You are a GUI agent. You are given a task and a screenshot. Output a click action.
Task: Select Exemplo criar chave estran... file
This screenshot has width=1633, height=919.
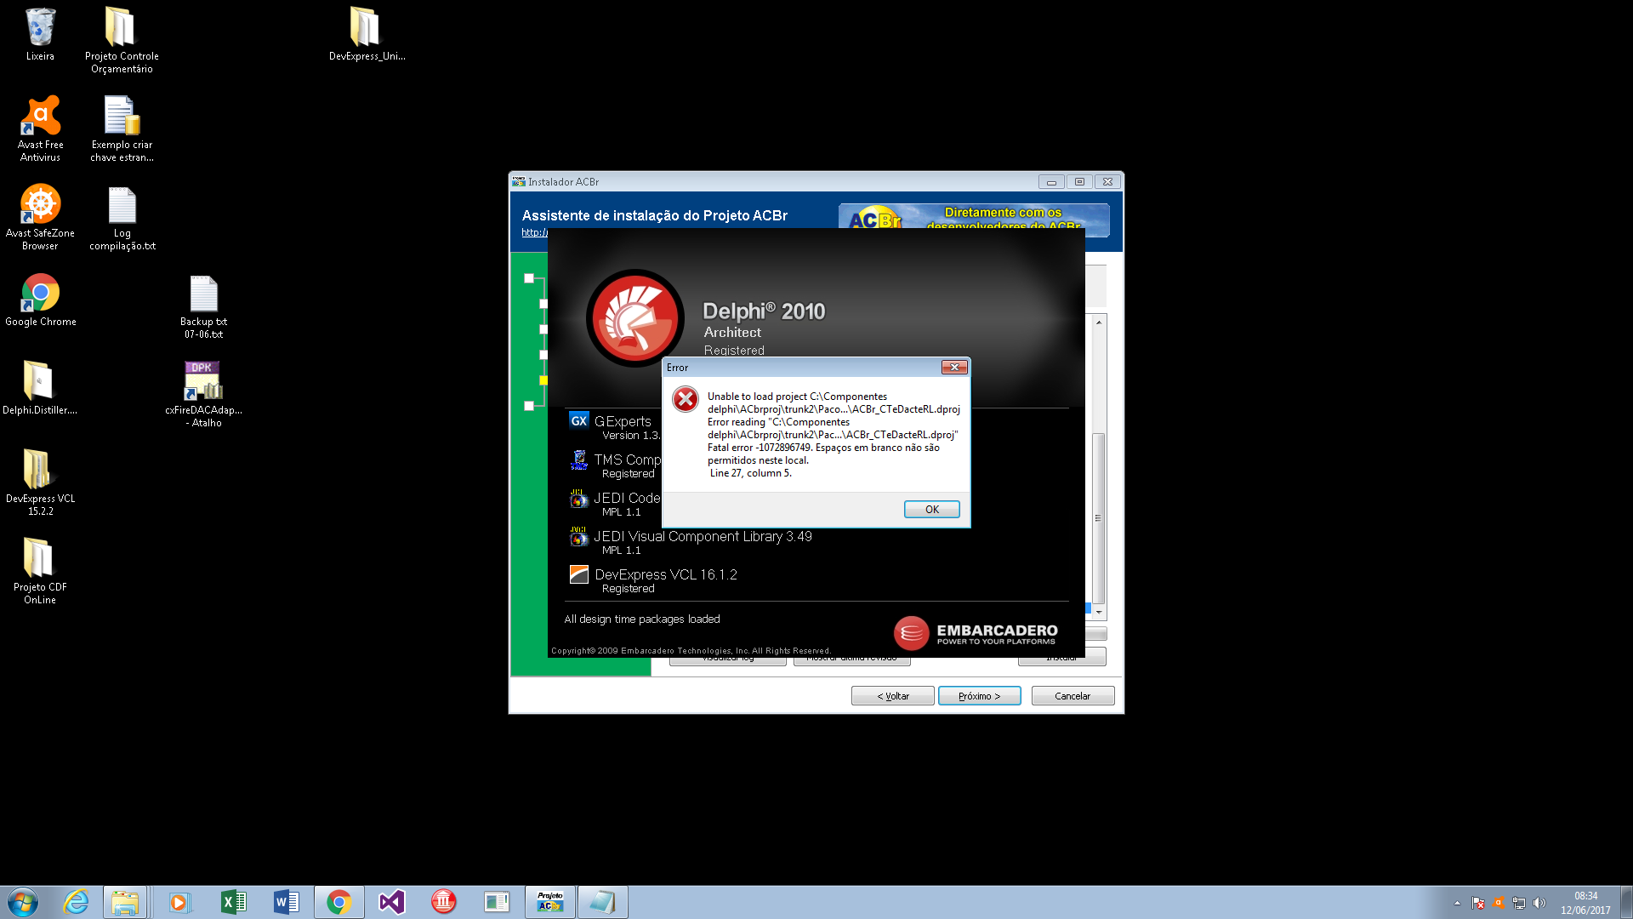tap(122, 128)
